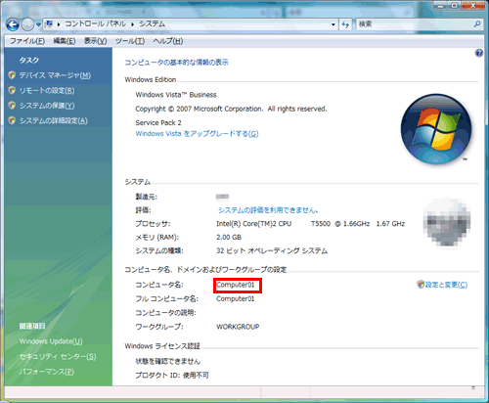Open システムの詳細設定 link
The image size is (489, 403).
coord(54,121)
